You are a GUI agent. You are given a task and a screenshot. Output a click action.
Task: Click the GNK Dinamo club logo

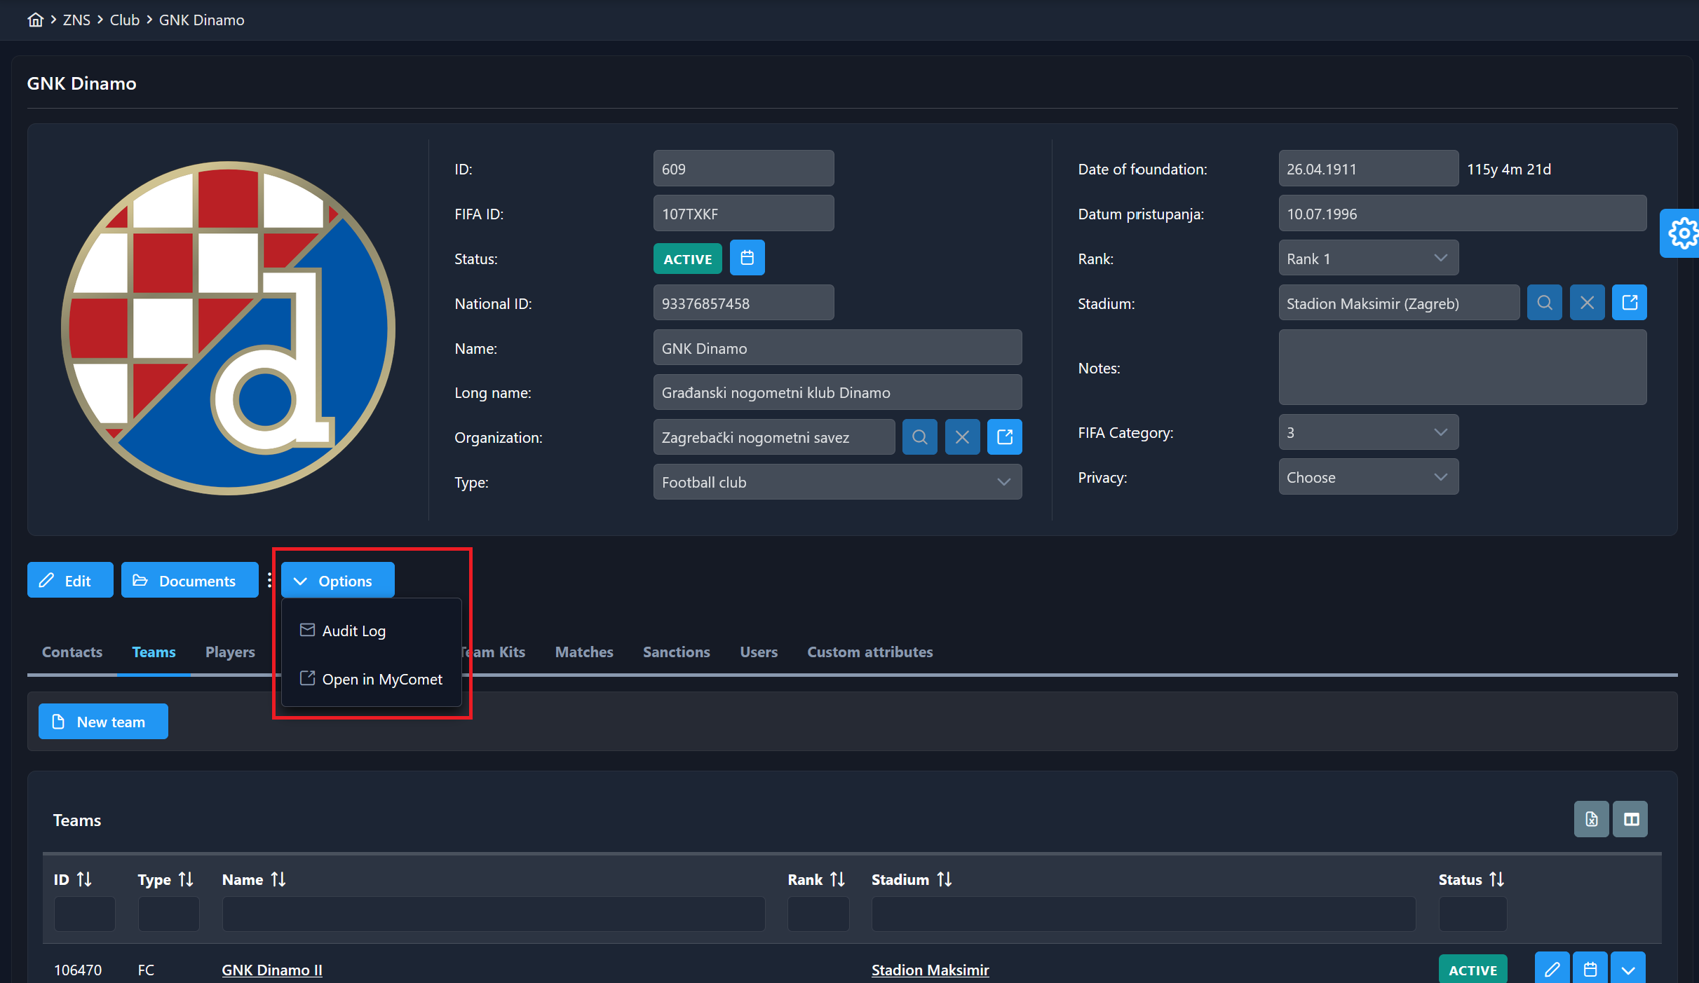pos(228,328)
